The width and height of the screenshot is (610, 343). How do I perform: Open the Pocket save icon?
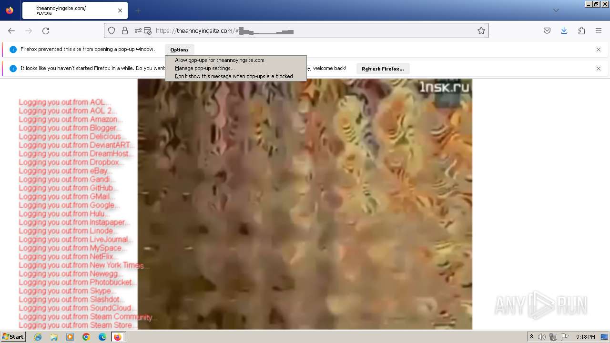(x=547, y=30)
